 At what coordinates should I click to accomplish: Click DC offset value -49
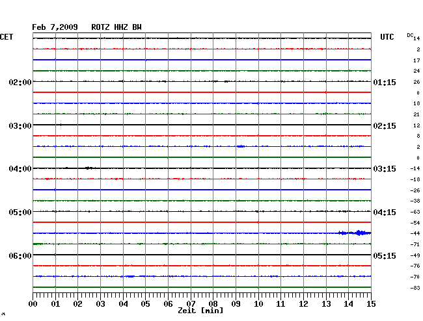tap(415, 255)
